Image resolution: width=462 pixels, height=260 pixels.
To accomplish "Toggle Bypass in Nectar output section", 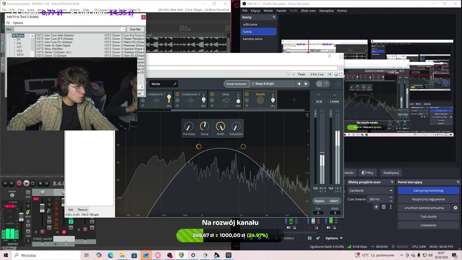I will (319, 201).
